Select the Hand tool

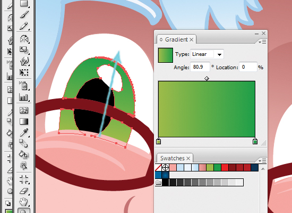(24, 202)
